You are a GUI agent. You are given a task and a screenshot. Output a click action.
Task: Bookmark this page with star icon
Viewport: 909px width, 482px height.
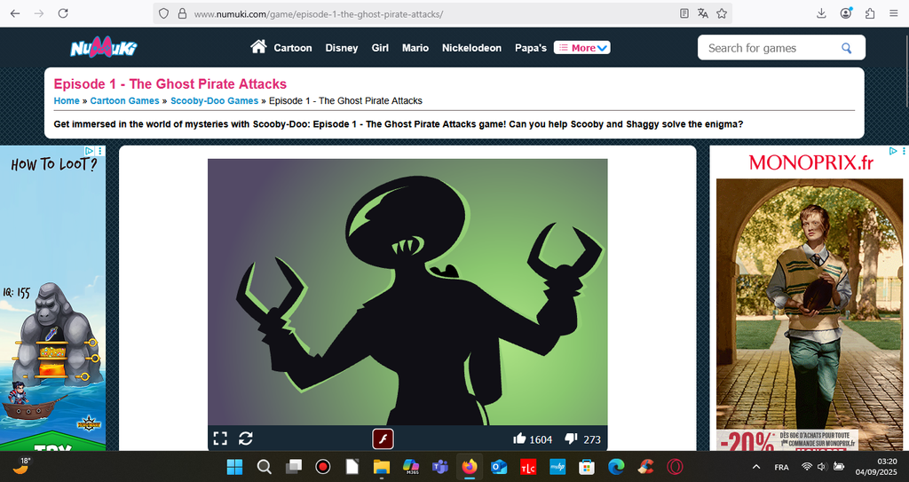tap(722, 13)
